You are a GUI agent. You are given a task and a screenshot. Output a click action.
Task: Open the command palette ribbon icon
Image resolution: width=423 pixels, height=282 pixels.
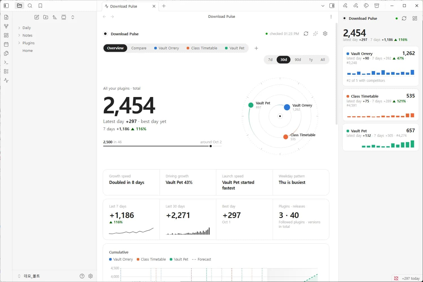pos(6,62)
